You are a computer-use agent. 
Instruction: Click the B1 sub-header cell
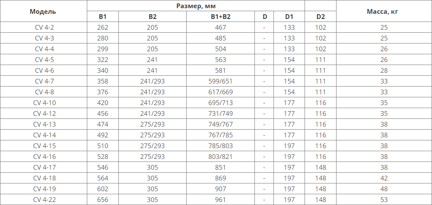102,17
